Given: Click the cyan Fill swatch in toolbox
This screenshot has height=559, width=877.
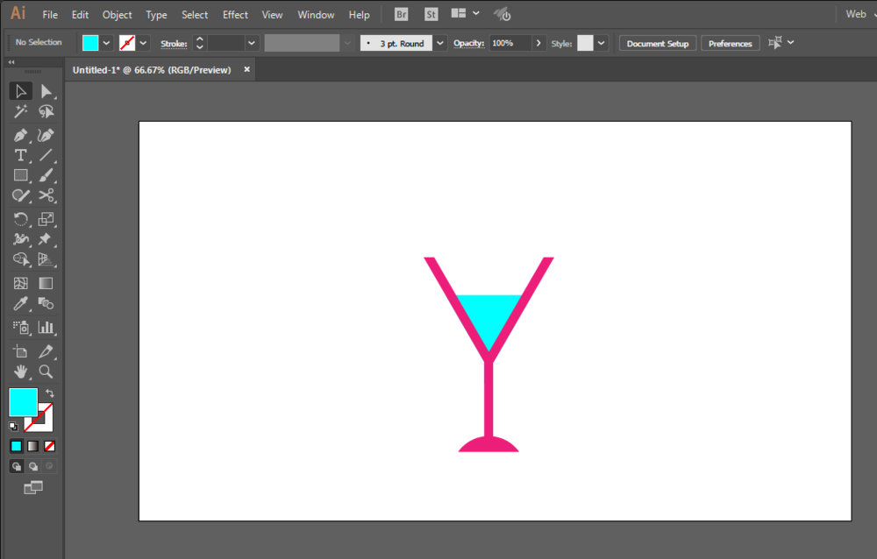Looking at the screenshot, I should [x=23, y=402].
